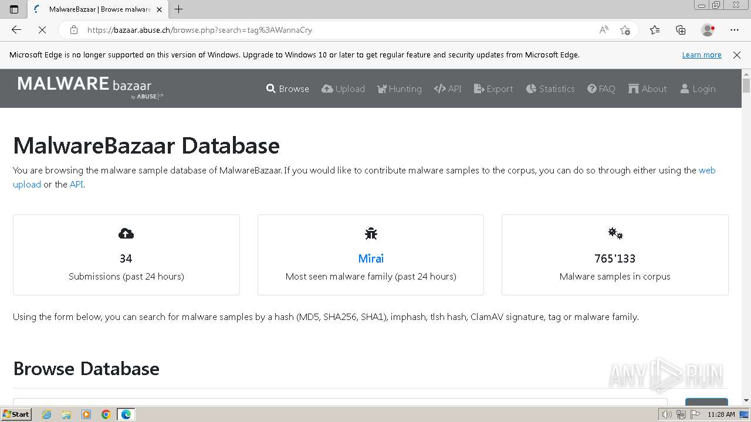Select the MalwareBazaar browser tab
The height and width of the screenshot is (422, 751).
(x=97, y=9)
